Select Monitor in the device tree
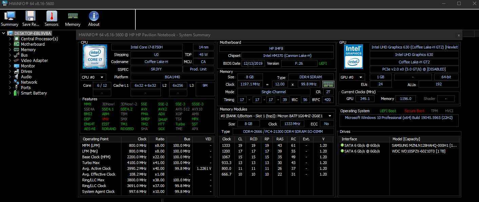479x202 pixels. pos(28,66)
